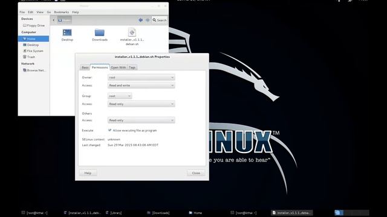Click the Floppy Drive sidebar entry

(34, 25)
